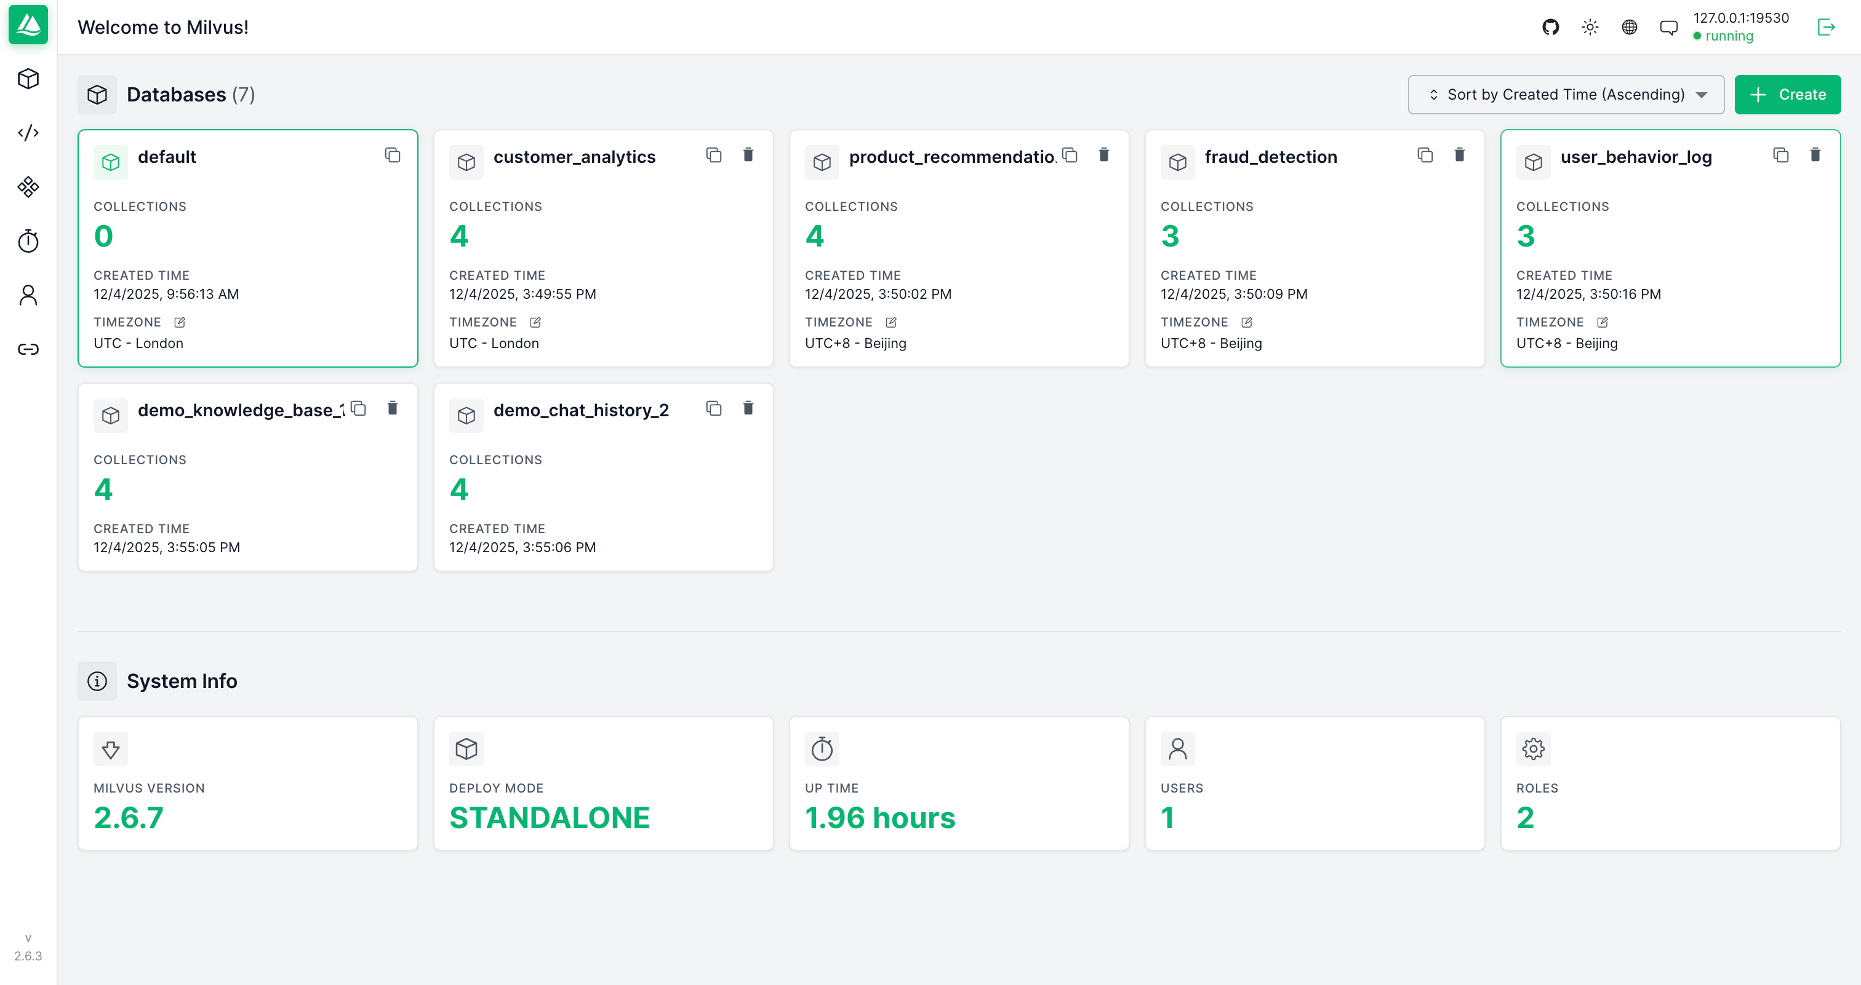This screenshot has height=985, width=1861.
Task: Open the GitHub repository icon
Action: [x=1550, y=28]
